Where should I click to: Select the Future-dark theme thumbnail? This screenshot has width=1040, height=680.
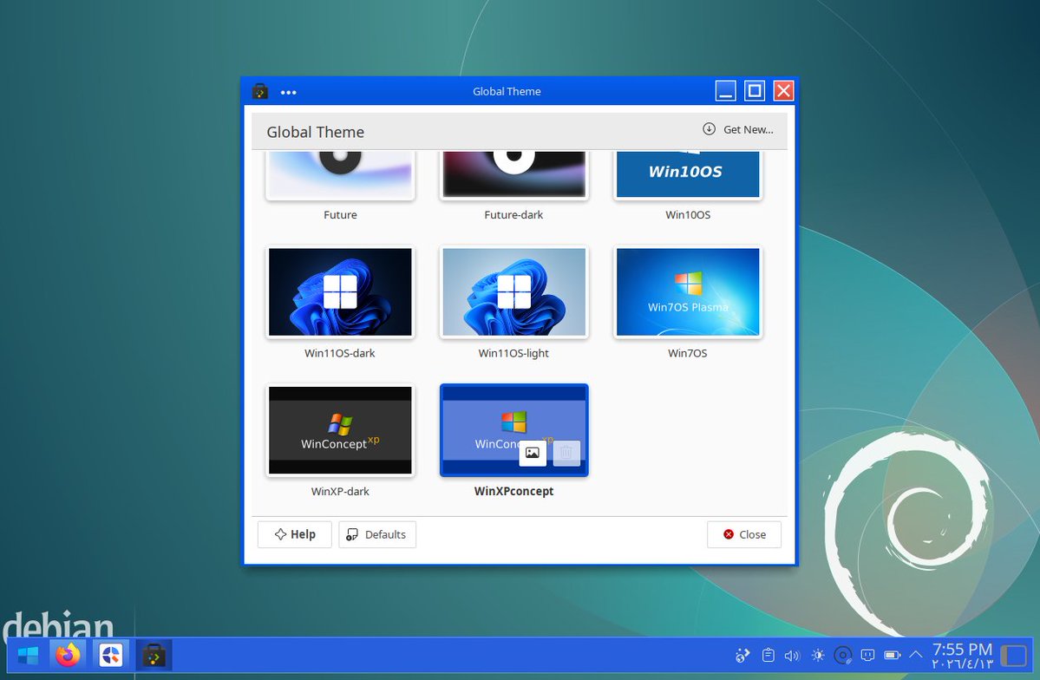(x=514, y=175)
